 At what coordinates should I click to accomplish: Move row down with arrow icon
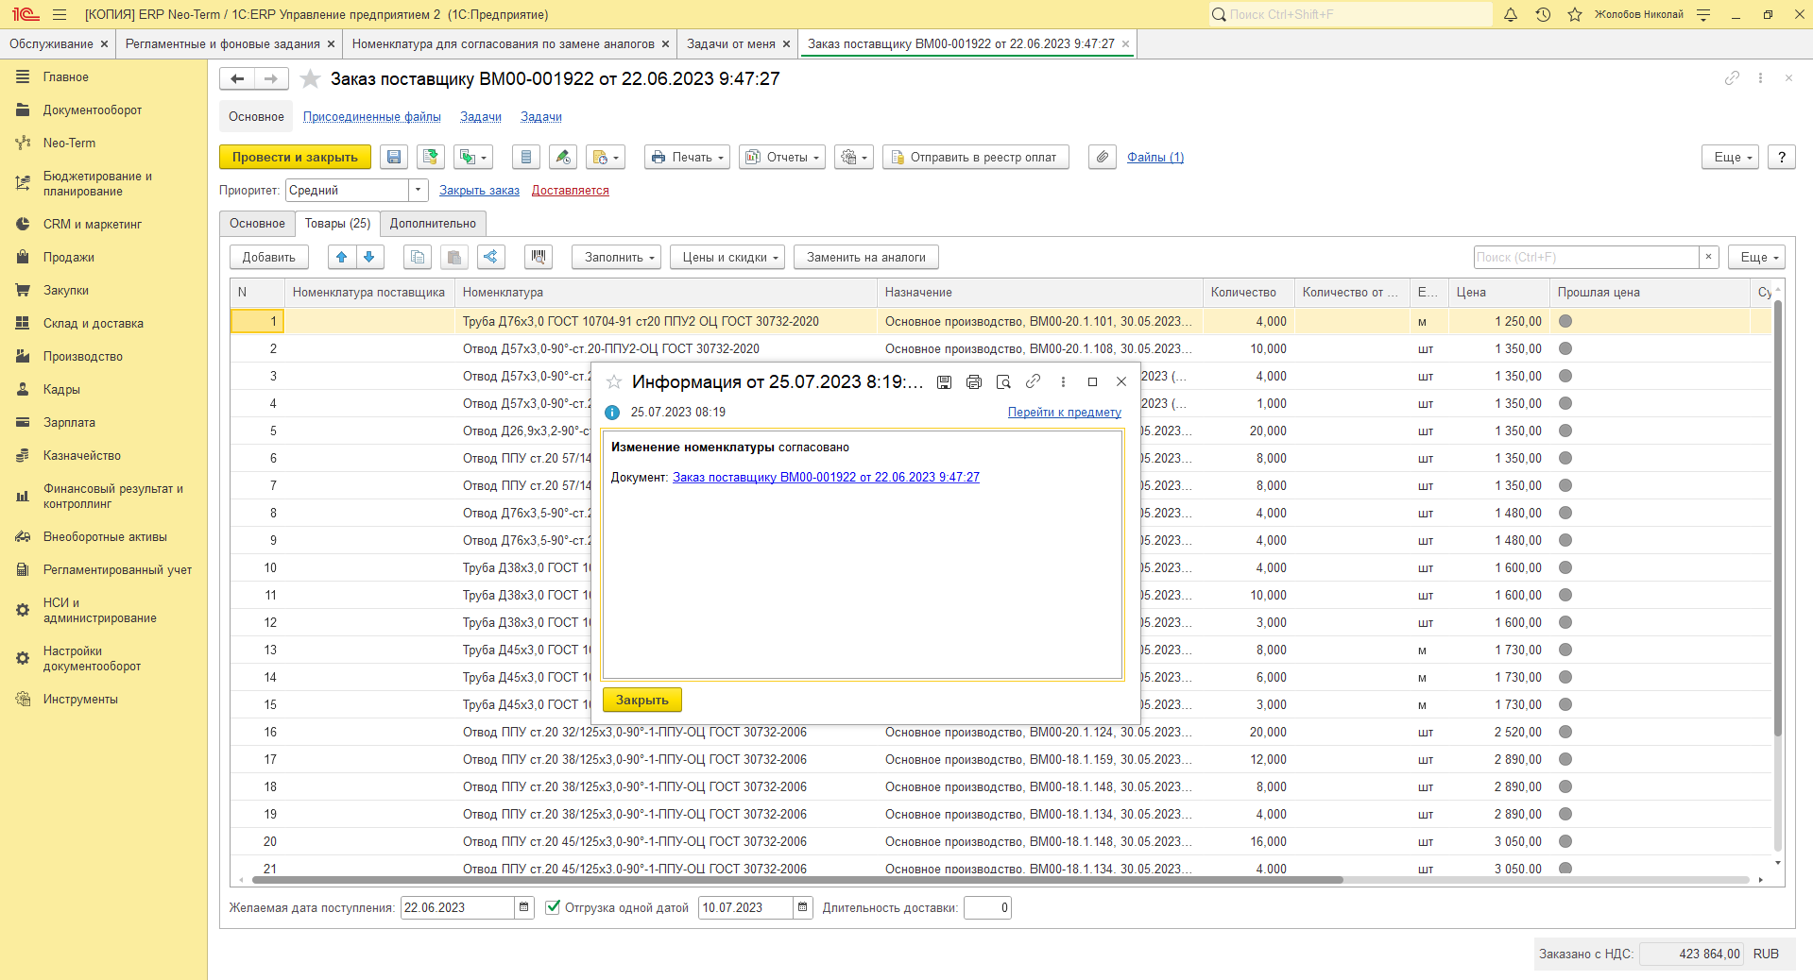point(369,257)
